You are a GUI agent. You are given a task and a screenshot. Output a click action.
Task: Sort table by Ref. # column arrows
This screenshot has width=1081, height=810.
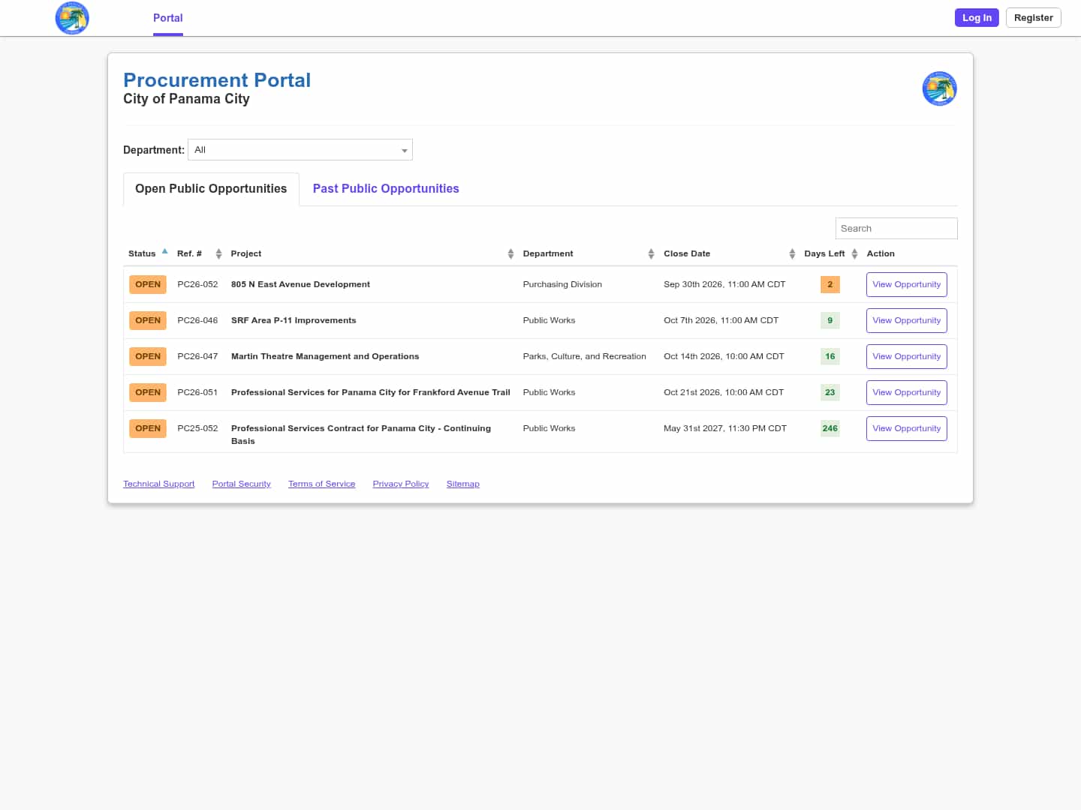pyautogui.click(x=218, y=254)
